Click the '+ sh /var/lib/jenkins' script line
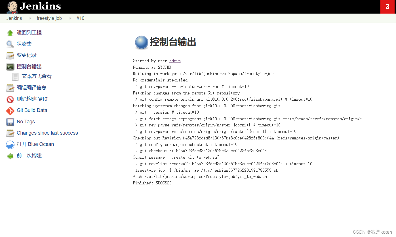 pos(200,176)
